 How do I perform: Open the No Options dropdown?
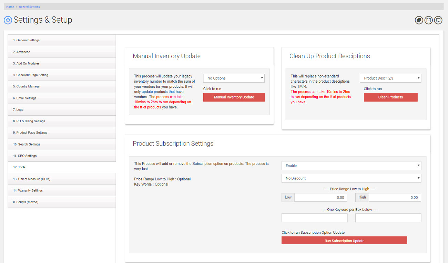coord(234,78)
